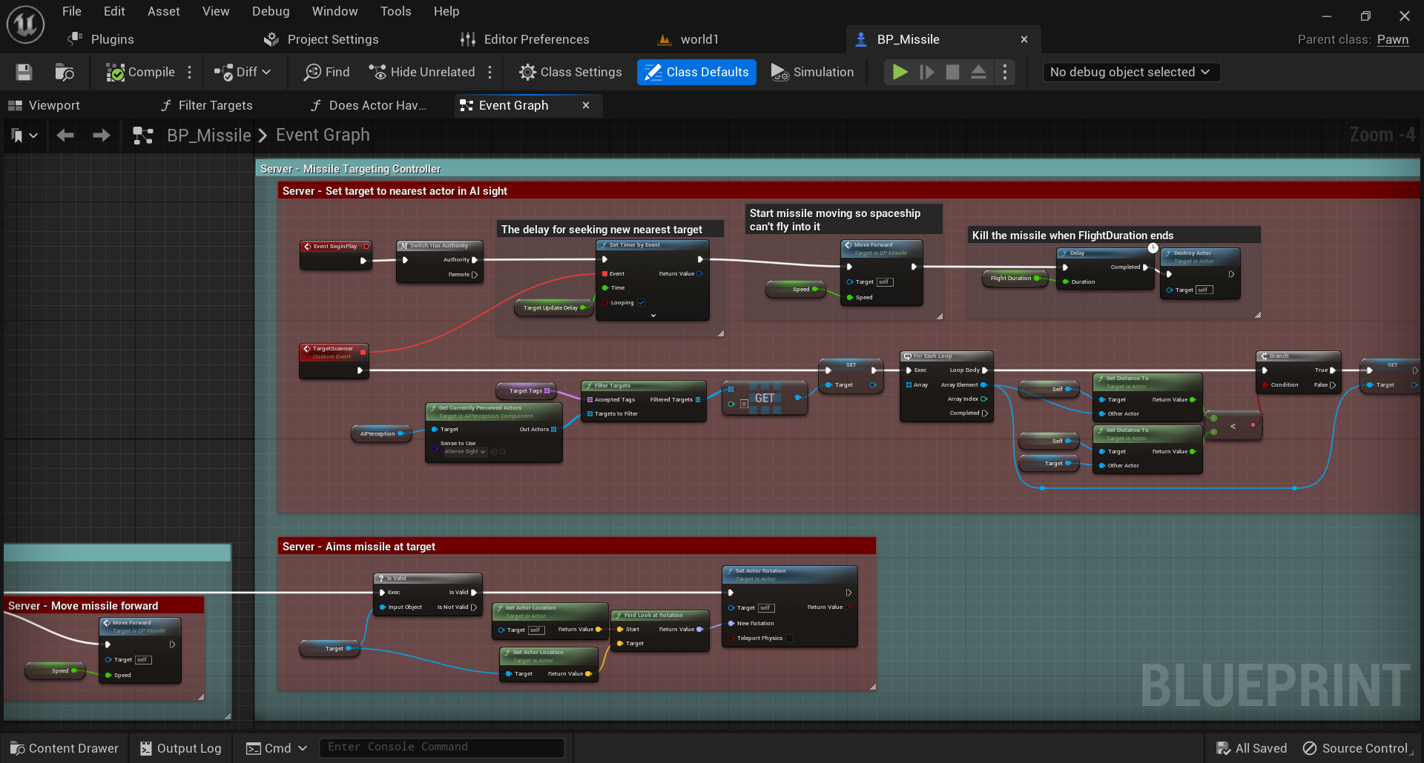Open parent class Pawn link
The image size is (1424, 763).
1392,40
